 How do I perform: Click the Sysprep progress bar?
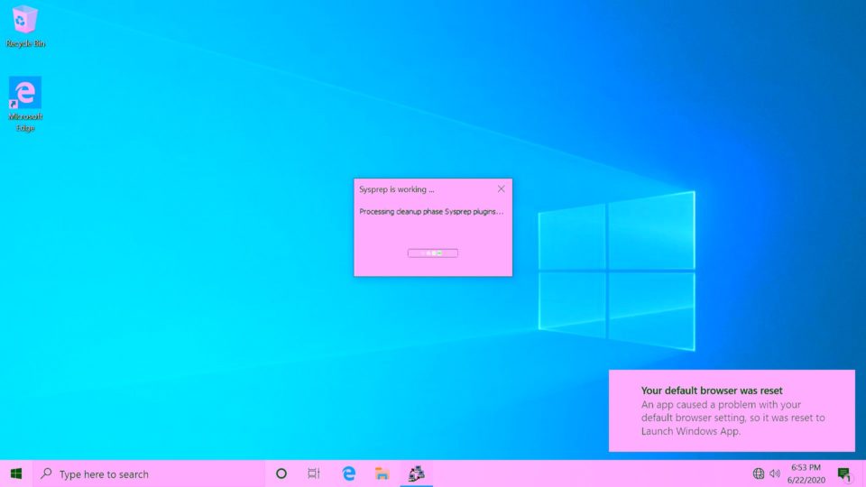(x=432, y=253)
